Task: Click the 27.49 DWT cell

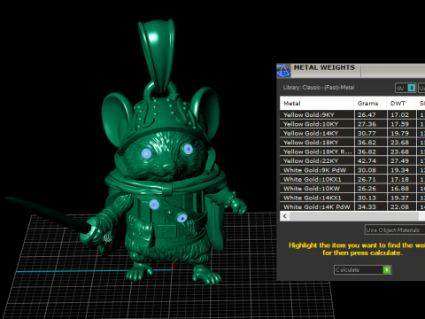Action: tap(402, 160)
